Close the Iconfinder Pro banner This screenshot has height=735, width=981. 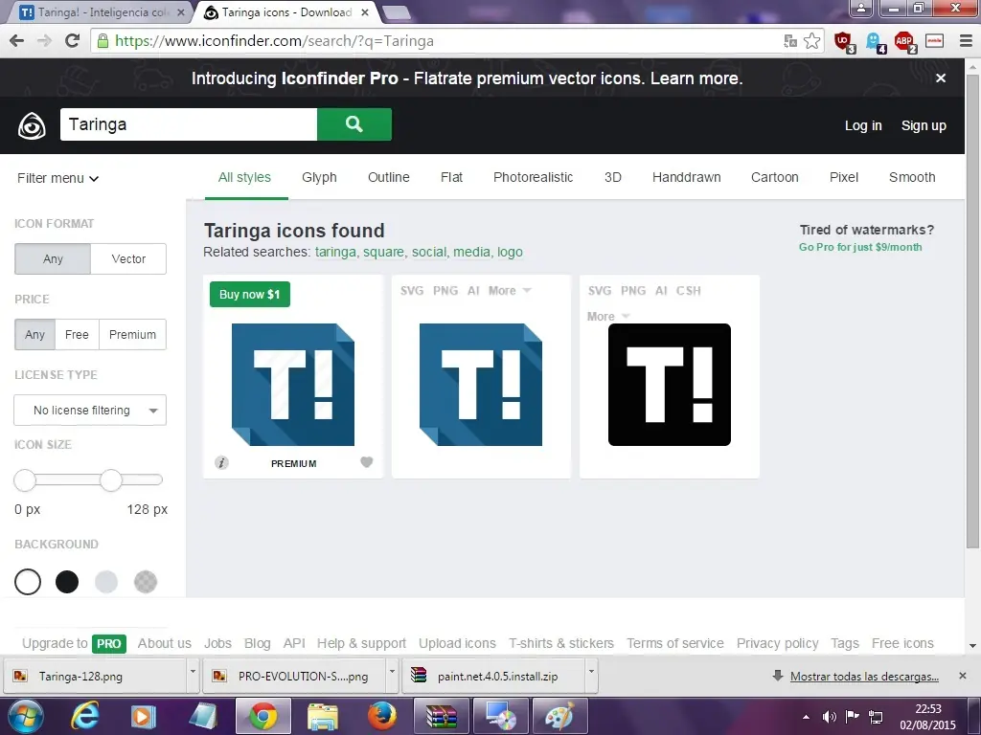click(x=941, y=78)
